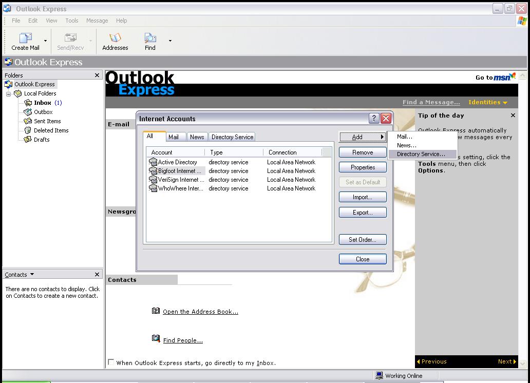Choose Mail... from the Add submenu
530x383 pixels.
pos(422,137)
